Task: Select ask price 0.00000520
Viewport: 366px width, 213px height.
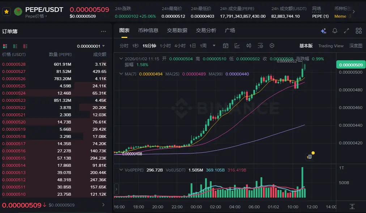Action: [x=14, y=122]
